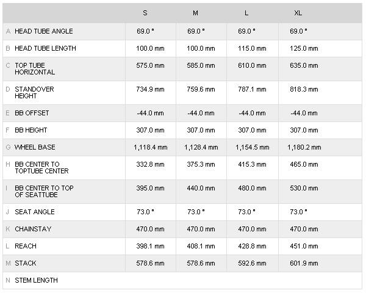The height and width of the screenshot is (293, 366).
Task: Select the WHEEL BASE row label
Action: [35, 147]
